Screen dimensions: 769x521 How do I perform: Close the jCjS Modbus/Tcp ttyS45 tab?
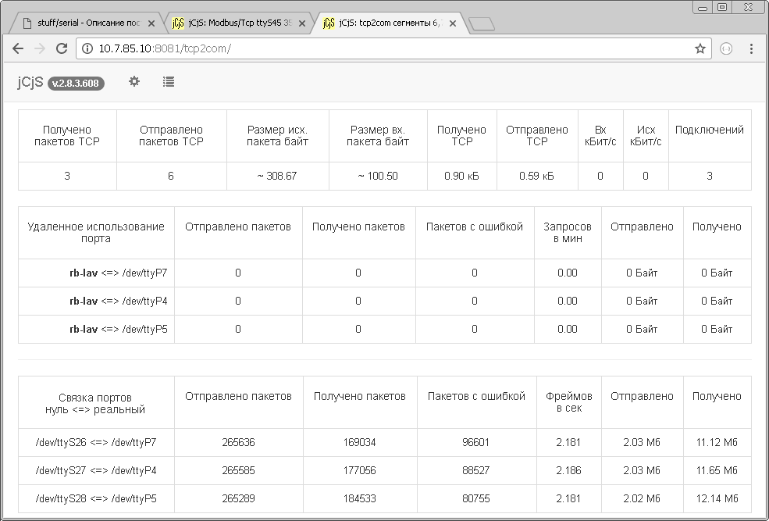(x=303, y=23)
